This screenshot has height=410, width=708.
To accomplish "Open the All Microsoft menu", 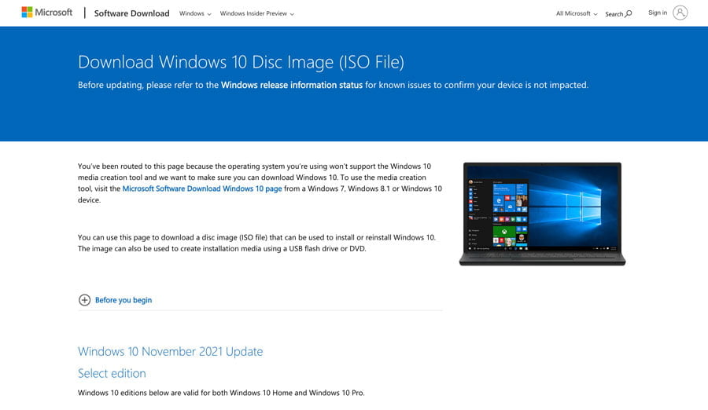I will tap(577, 13).
